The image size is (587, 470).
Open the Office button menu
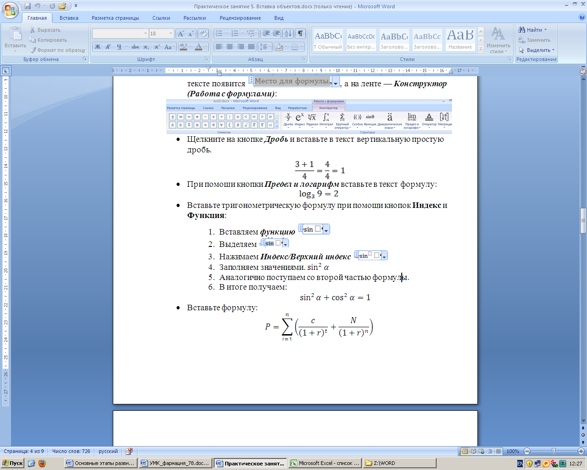[10, 10]
